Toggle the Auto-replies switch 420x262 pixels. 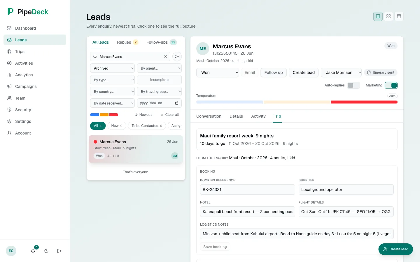pos(353,85)
